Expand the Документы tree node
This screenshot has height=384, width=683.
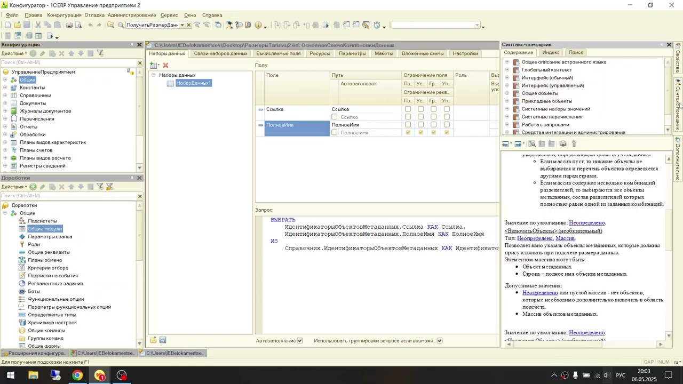click(x=5, y=103)
